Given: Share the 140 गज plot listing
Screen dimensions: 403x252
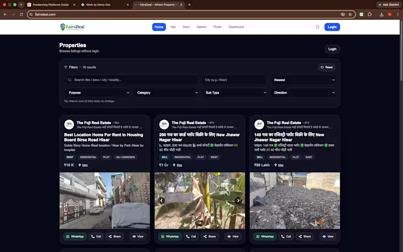Looking at the screenshot, I should tap(305, 236).
